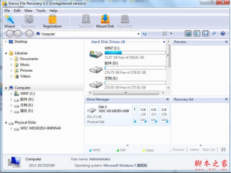Click the 文档 (E:) usage bar
This screenshot has width=231, height=173.
(135, 83)
